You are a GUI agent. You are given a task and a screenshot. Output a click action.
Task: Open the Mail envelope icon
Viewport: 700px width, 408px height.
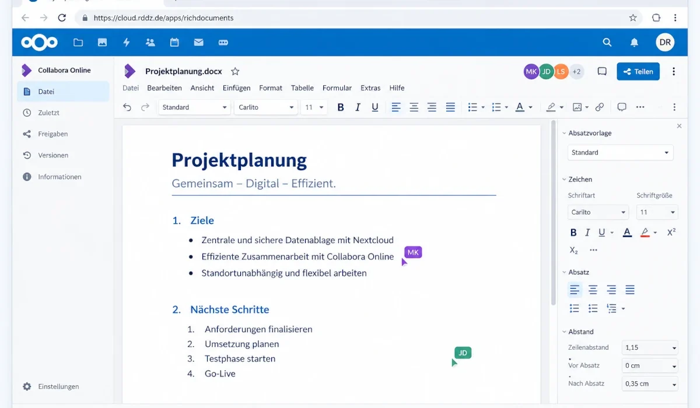click(x=198, y=42)
